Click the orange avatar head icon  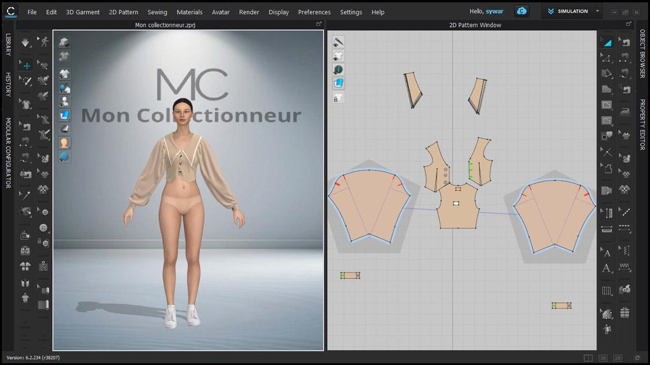click(64, 143)
